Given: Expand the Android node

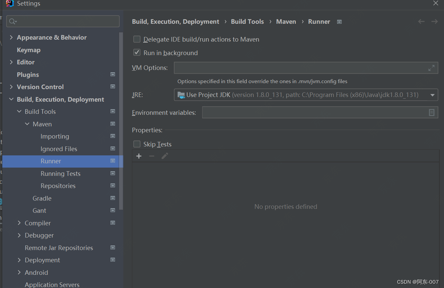Looking at the screenshot, I should [19, 272].
